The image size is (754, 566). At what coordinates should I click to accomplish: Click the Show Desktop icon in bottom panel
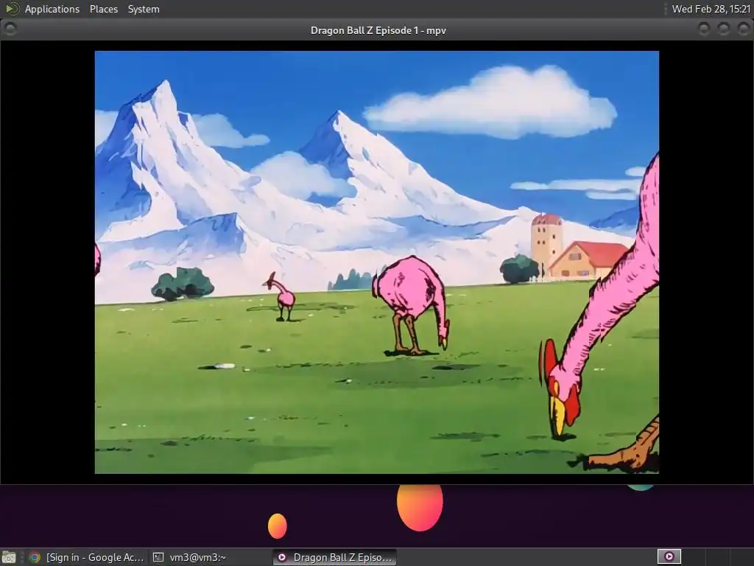click(9, 557)
